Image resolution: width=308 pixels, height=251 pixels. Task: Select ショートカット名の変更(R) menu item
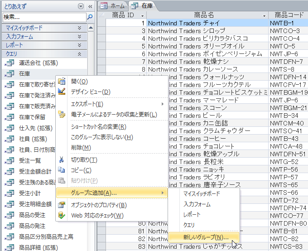[112, 127]
